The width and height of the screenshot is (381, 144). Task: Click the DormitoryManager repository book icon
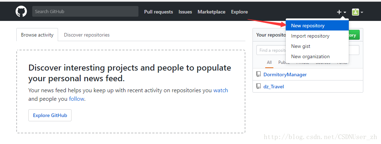coord(258,74)
